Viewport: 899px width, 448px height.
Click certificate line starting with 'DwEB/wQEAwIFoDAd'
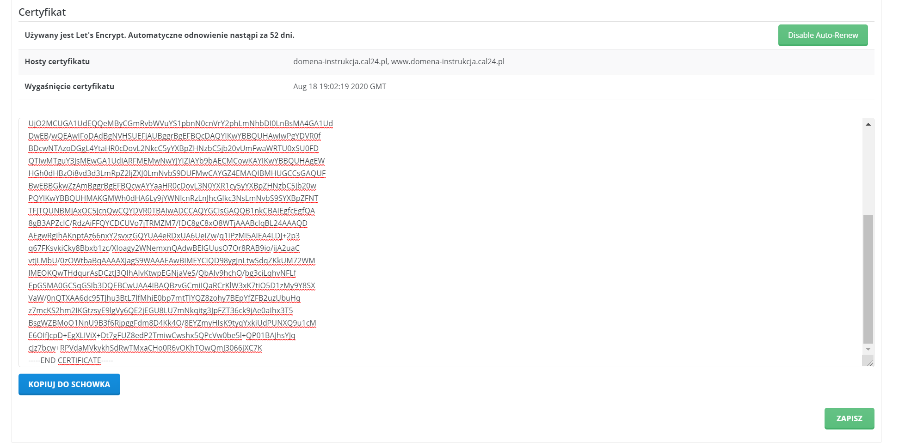174,136
